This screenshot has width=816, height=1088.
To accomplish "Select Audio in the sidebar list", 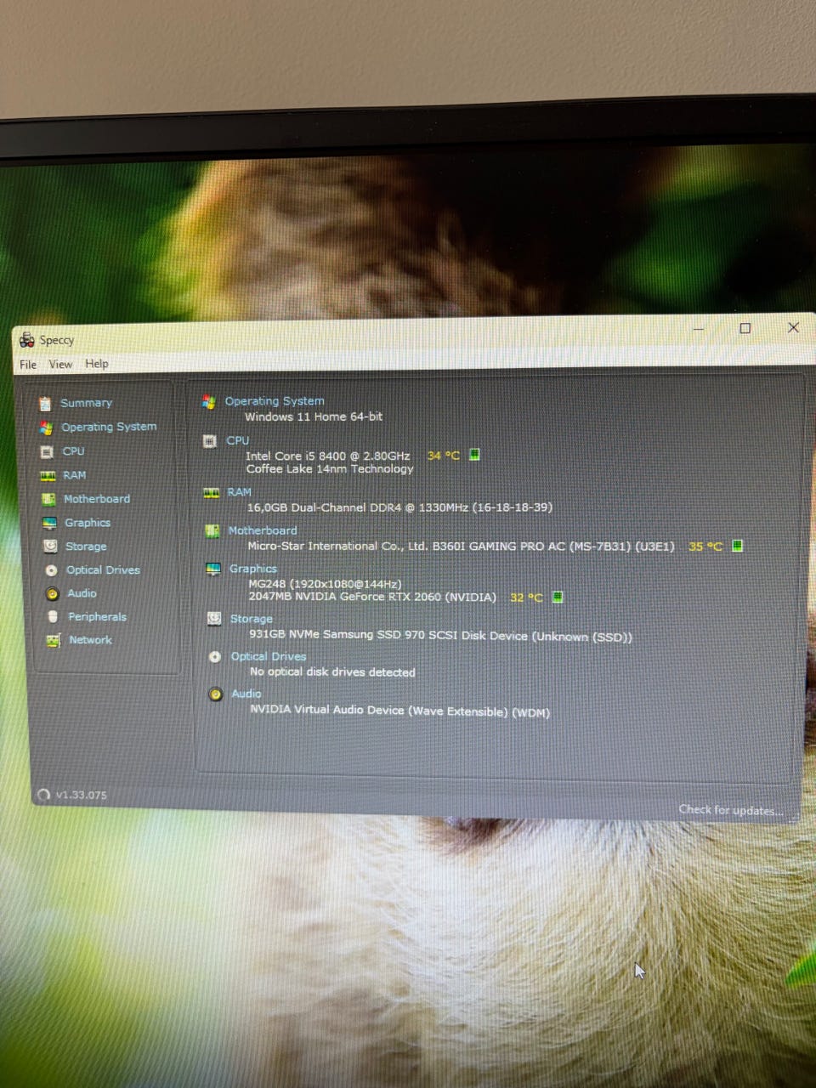I will pyautogui.click(x=82, y=593).
